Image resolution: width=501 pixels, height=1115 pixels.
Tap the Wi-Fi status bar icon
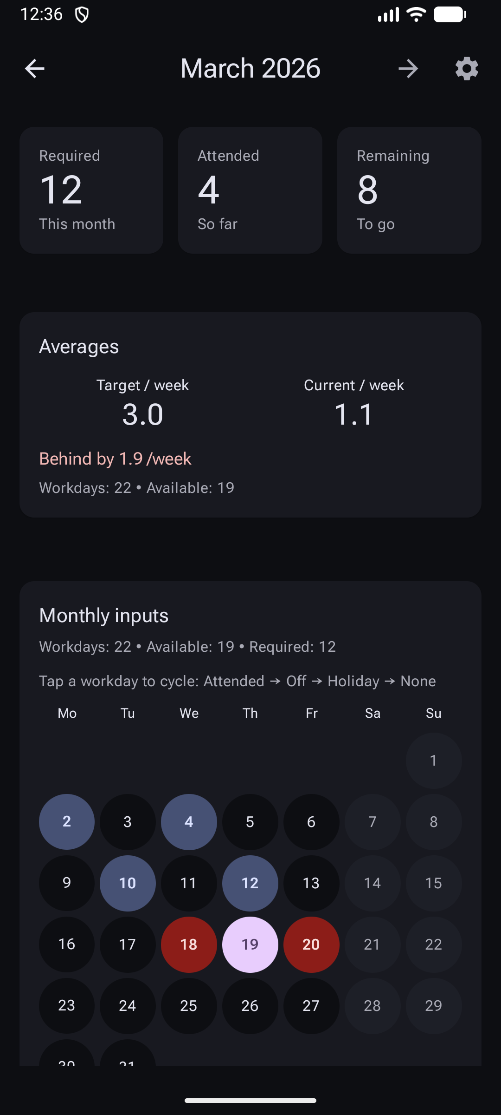tap(416, 14)
